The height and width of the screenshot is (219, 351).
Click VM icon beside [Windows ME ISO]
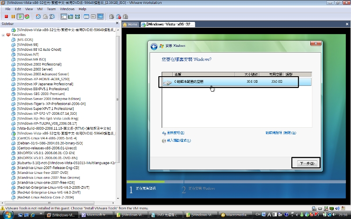pos(14,59)
